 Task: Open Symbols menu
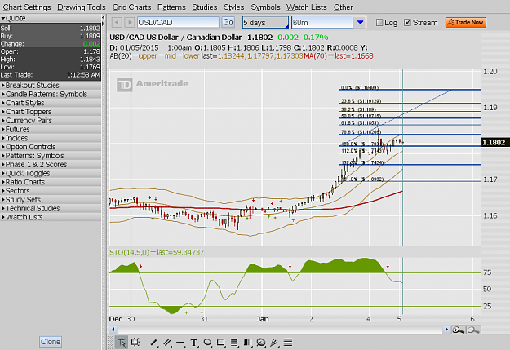265,7
